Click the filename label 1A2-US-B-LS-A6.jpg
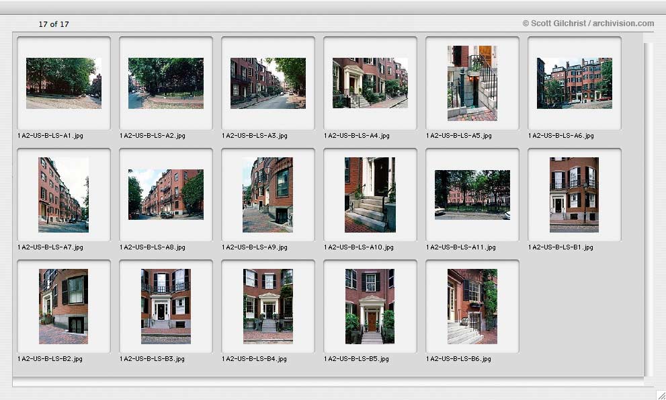This screenshot has height=400, width=666. [561, 136]
